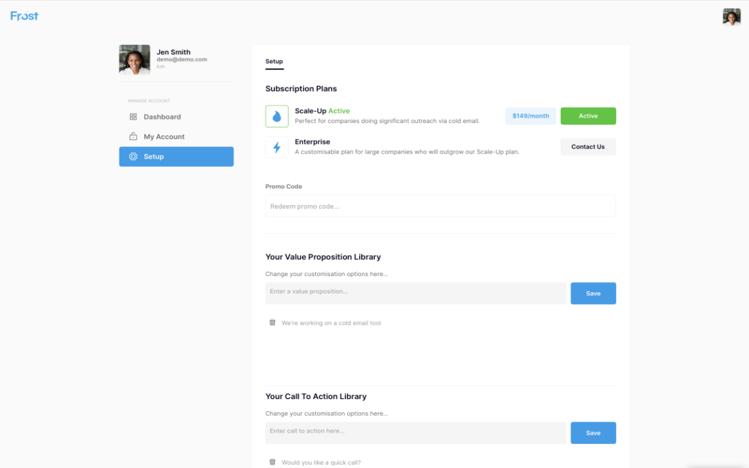Viewport: 749px width, 468px height.
Task: Click the Enterprise plan title
Action: coord(312,142)
